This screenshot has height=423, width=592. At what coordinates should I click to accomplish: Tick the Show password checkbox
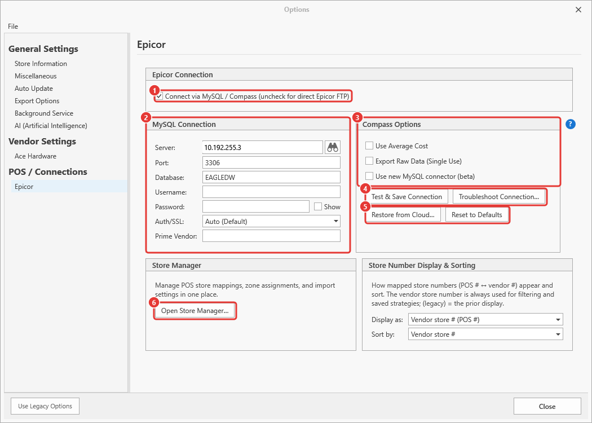[x=318, y=206]
